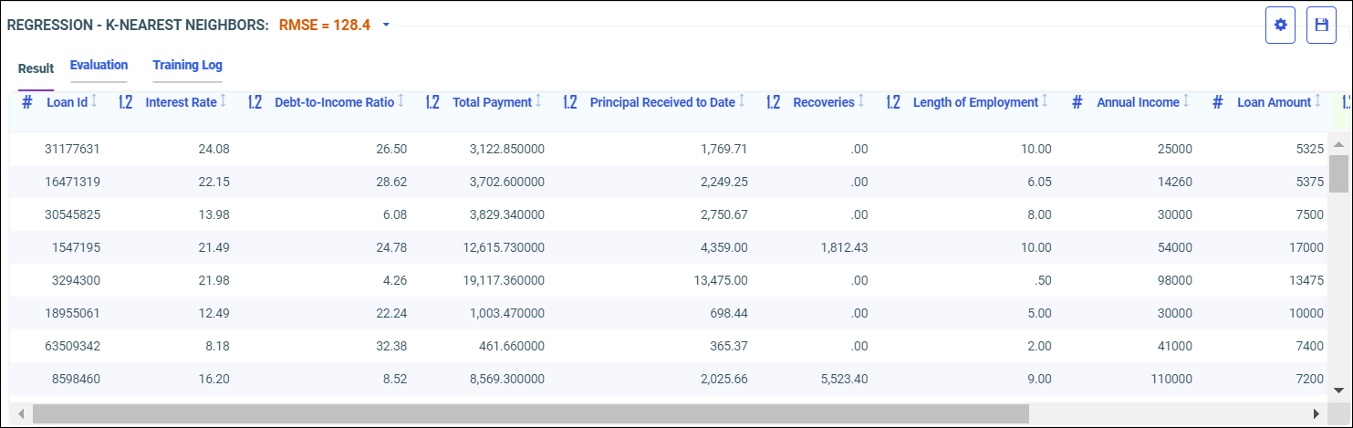Click the RMSE = 128.4 label

click(x=324, y=26)
